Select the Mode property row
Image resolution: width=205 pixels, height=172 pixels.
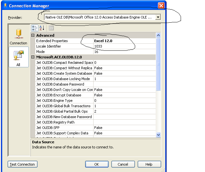(95, 52)
